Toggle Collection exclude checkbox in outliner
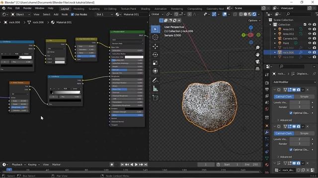This screenshot has width=318, height=178. (x=305, y=25)
